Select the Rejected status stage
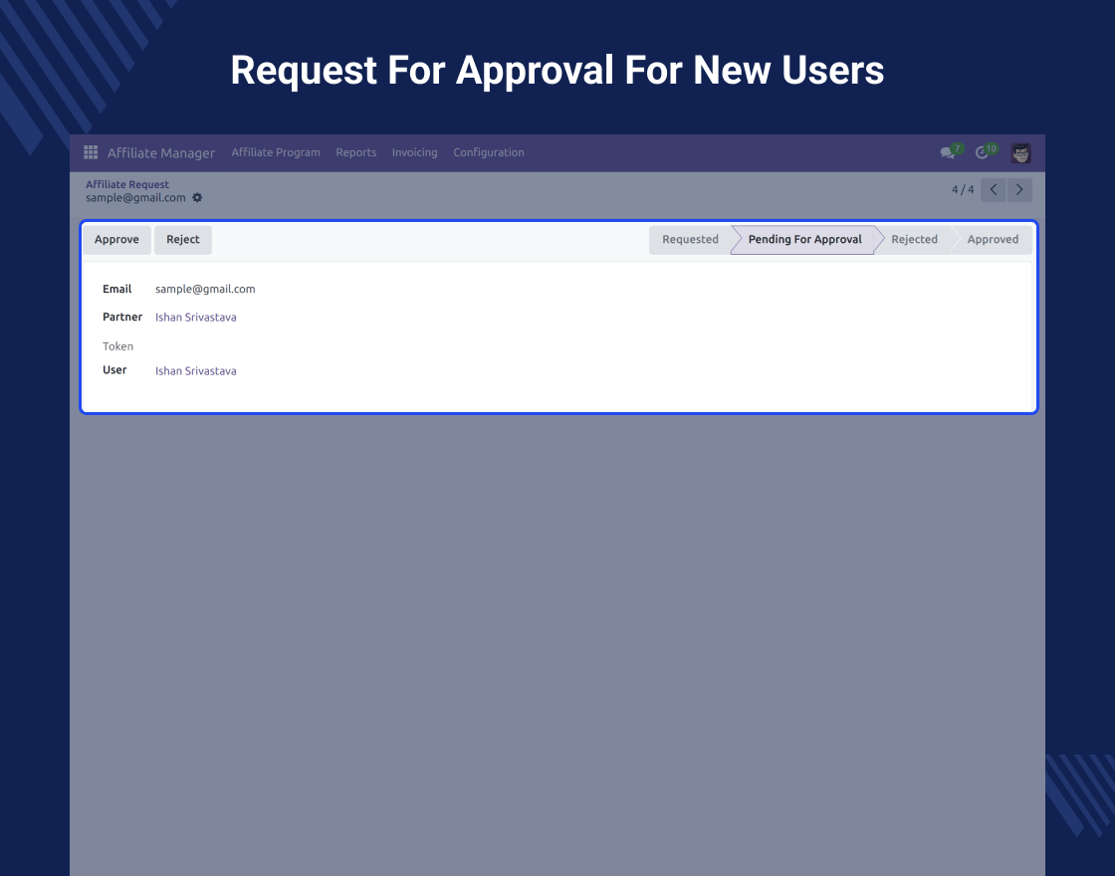The width and height of the screenshot is (1115, 876). pos(914,240)
